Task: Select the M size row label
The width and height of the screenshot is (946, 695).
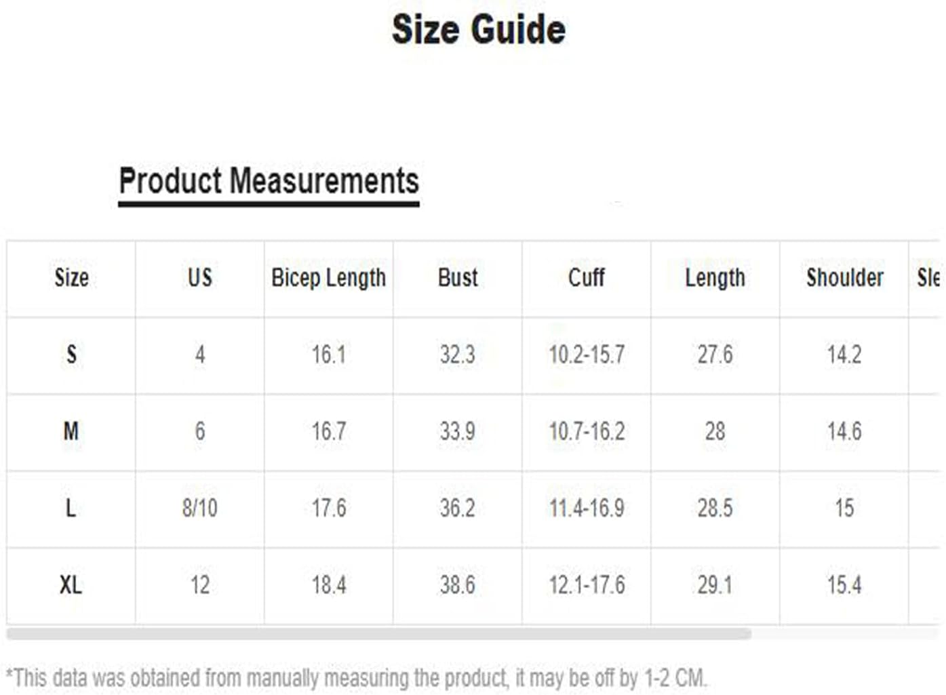Action: click(71, 431)
